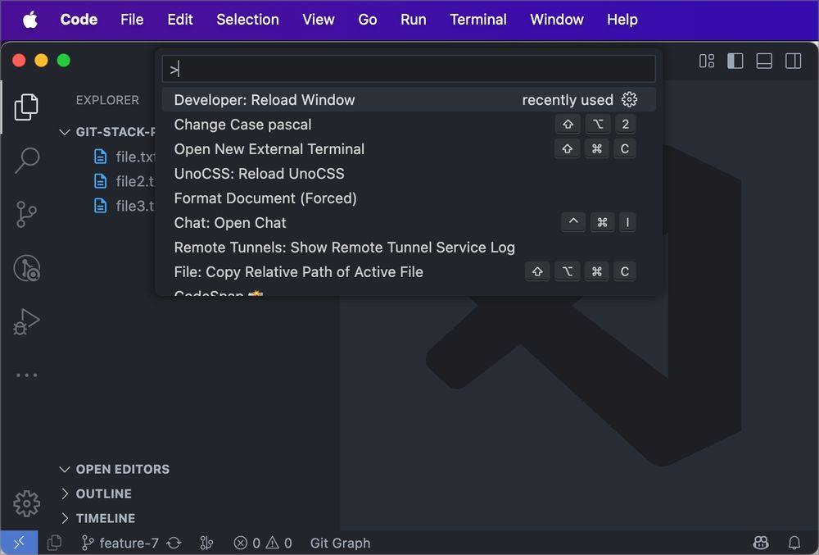Screen dimensions: 819x555
Task: Select the Change Case pascal command
Action: coord(409,125)
